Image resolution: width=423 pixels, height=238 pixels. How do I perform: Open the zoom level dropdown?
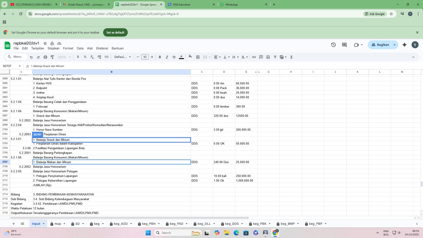pos(64,57)
